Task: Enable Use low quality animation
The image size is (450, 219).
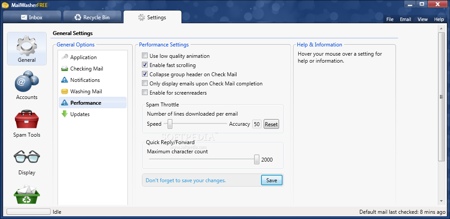Action: (145, 56)
